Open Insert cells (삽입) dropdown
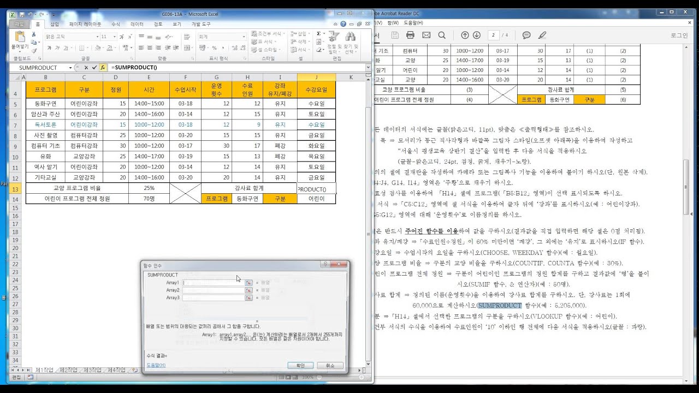 pyautogui.click(x=300, y=34)
